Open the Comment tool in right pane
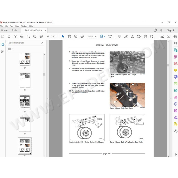Viewport: 178px width, 178px height. pyautogui.click(x=175, y=70)
